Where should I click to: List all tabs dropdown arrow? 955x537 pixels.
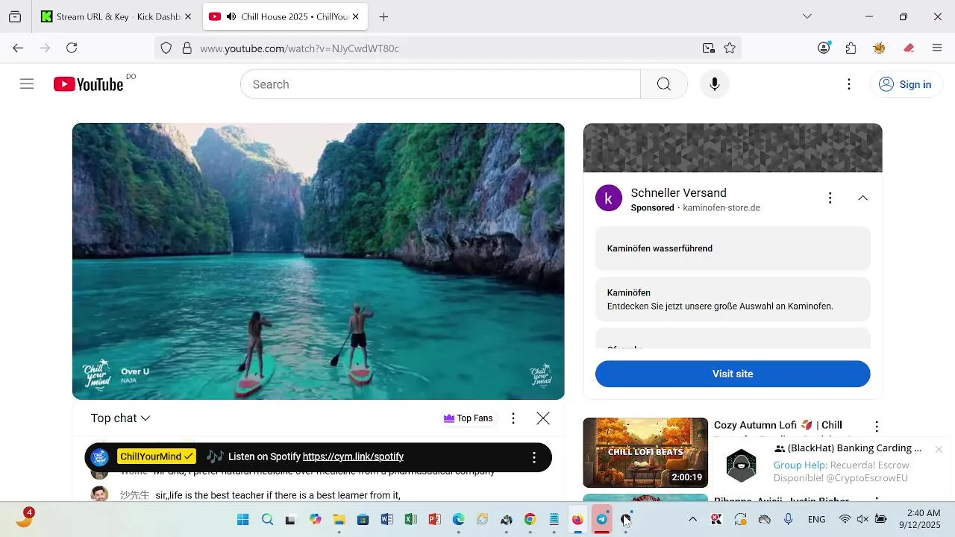[x=807, y=16]
